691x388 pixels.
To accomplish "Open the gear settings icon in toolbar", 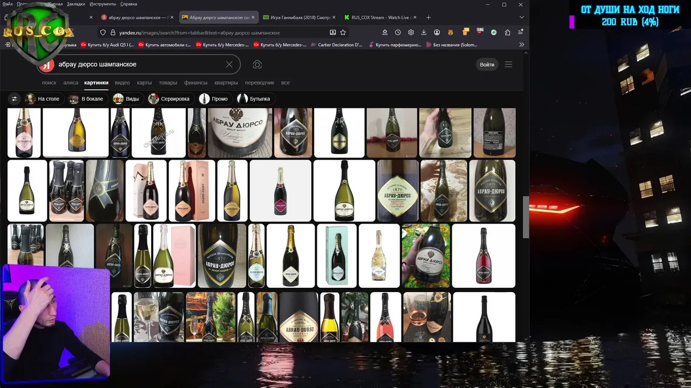I will click(x=411, y=32).
